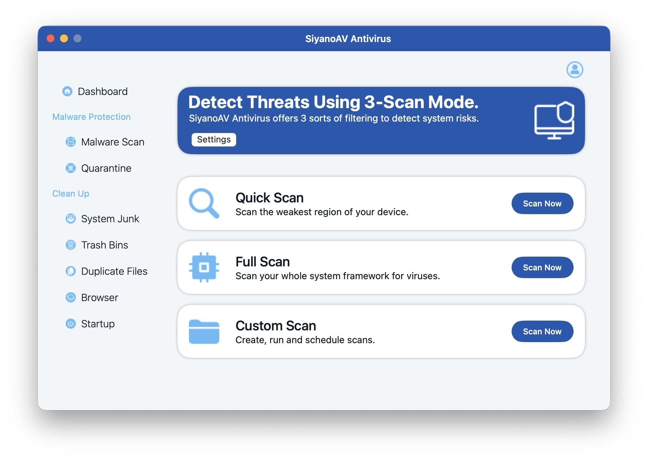Open System Junk using its monitor icon
The image size is (648, 460).
pyautogui.click(x=71, y=219)
